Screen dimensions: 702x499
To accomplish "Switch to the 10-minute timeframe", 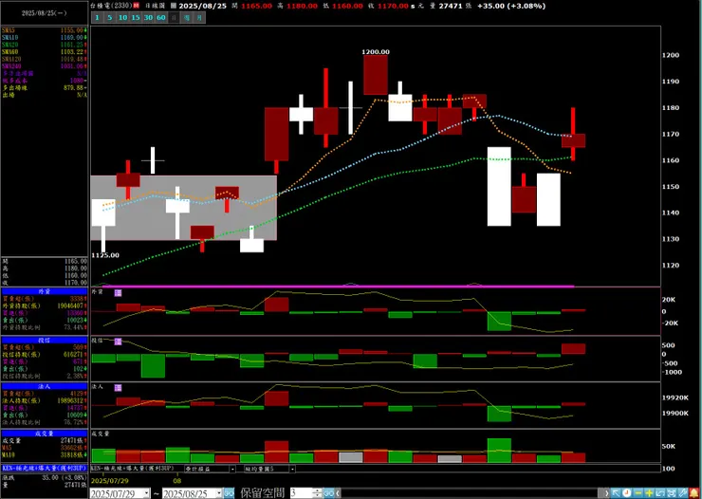I will coord(122,18).
